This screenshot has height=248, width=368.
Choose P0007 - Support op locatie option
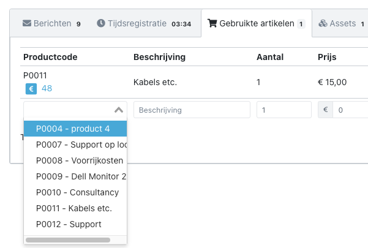pos(75,145)
